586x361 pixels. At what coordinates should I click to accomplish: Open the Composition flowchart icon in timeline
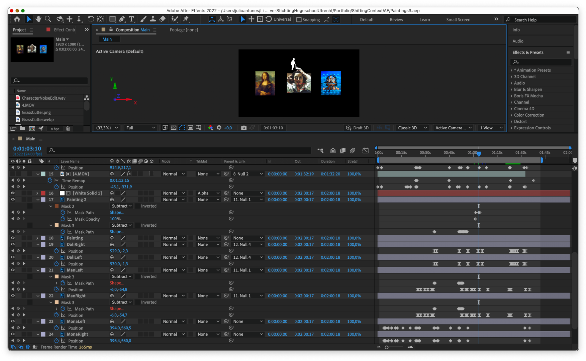coord(320,150)
